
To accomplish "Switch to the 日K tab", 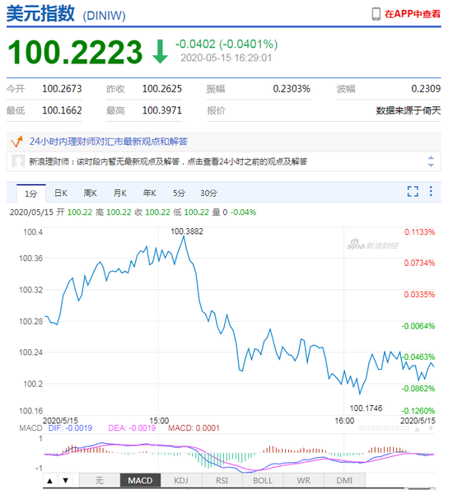I will coord(61,194).
